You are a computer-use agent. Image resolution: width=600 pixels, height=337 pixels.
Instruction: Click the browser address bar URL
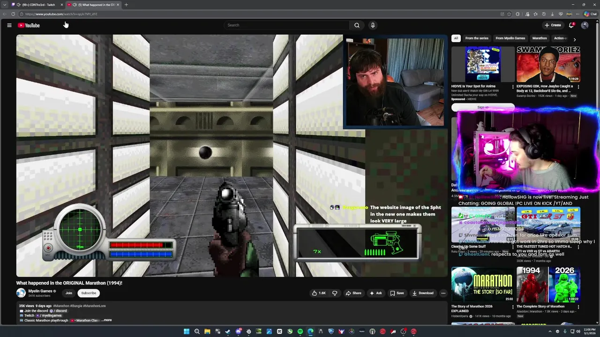(x=61, y=14)
